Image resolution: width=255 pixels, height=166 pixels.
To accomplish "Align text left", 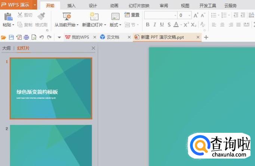I will [x=214, y=25].
